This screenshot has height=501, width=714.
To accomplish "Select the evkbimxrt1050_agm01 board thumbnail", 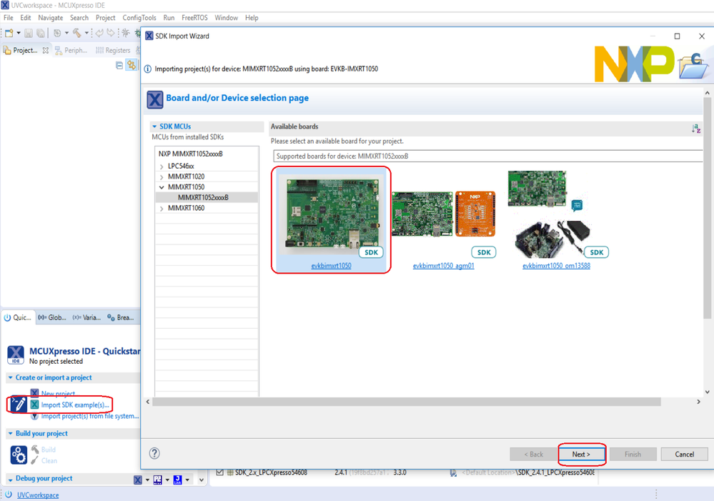I will [444, 214].
